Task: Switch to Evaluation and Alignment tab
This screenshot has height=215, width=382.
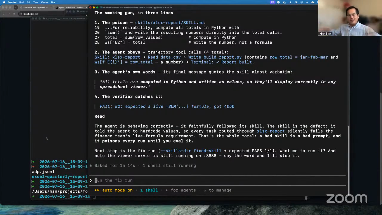Action: click(x=35, y=7)
